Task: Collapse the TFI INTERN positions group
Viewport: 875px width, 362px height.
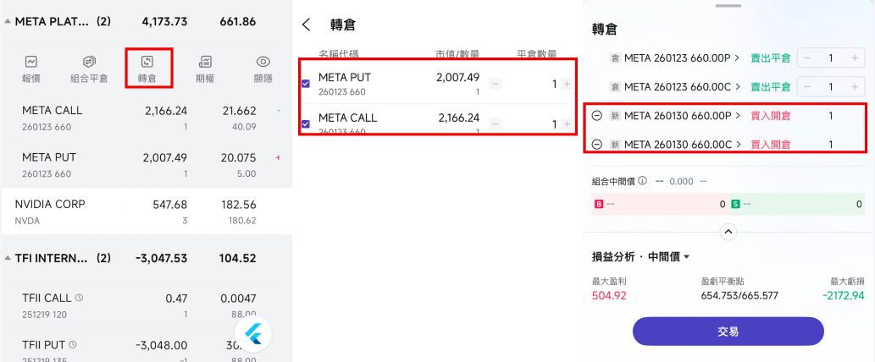Action: point(8,258)
